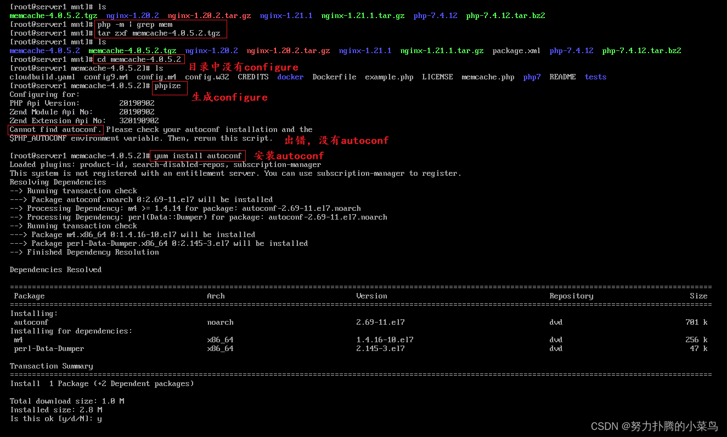The image size is (727, 437).
Task: Select the 'phpize' command text
Action: pyautogui.click(x=167, y=86)
